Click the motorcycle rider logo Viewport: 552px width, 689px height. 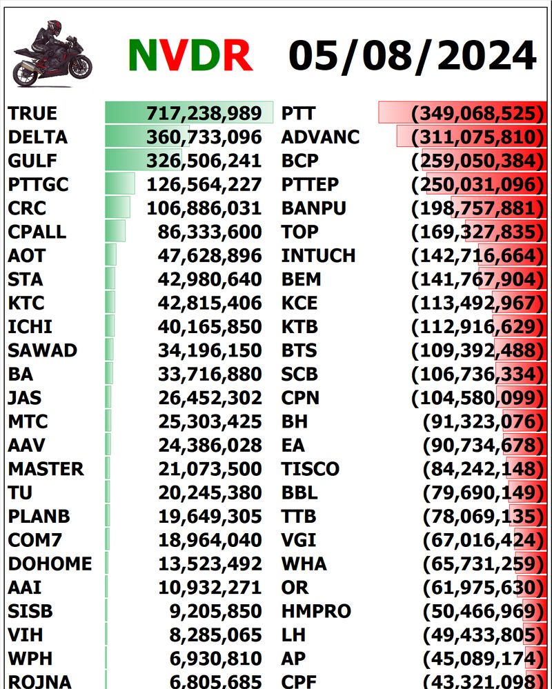pyautogui.click(x=52, y=54)
